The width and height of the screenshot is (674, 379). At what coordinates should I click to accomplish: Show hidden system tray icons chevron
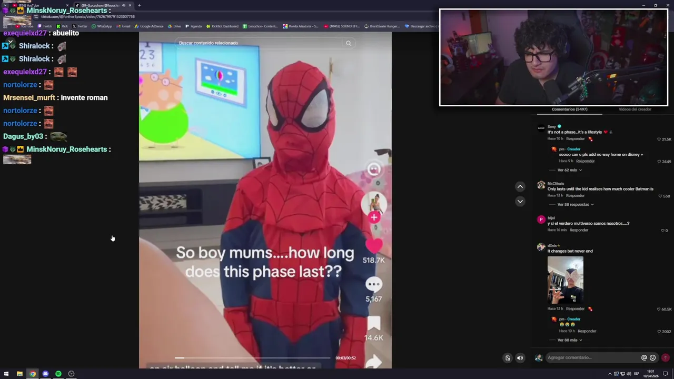[x=610, y=374]
